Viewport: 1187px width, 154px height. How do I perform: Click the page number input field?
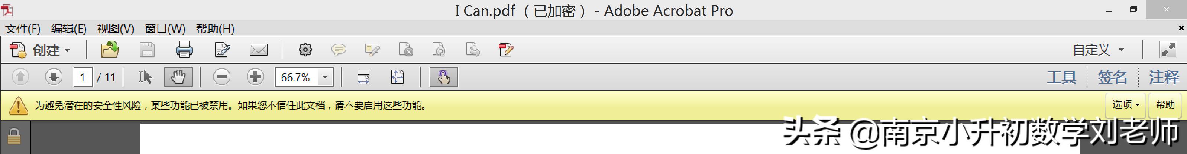click(x=83, y=77)
